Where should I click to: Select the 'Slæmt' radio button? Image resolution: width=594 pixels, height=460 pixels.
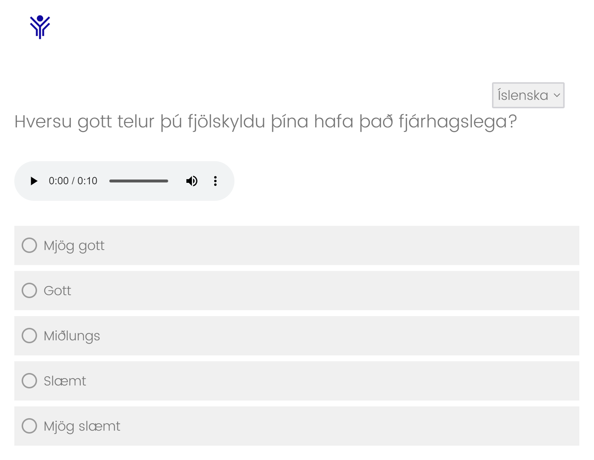coord(29,381)
